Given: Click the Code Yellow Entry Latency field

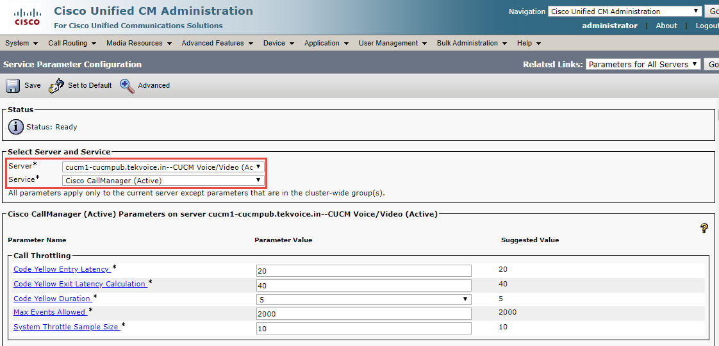Looking at the screenshot, I should coord(363,271).
